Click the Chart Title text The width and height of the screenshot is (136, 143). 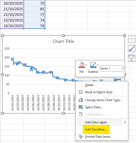63,41
